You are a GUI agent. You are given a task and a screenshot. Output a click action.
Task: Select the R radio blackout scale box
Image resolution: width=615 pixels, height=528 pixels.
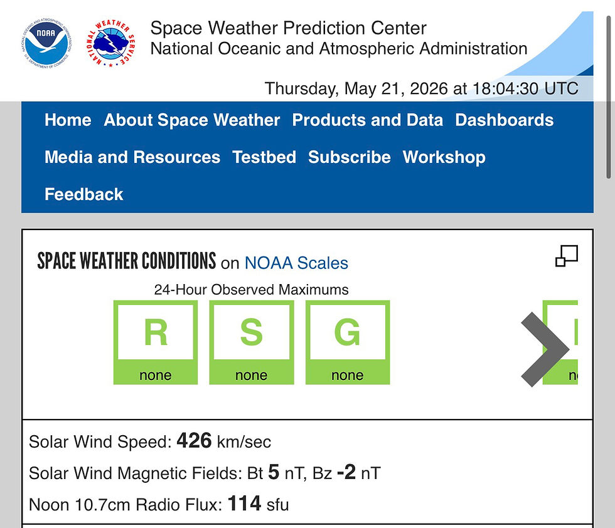click(156, 342)
